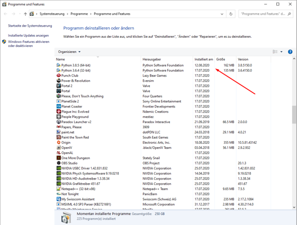Screen dimensions: 297x225
Task: Click the Papers, Please icon
Action: 58,127
